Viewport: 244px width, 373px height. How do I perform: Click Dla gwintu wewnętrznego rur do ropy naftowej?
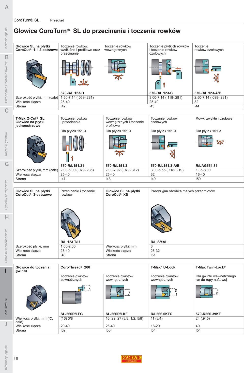[216, 278]
